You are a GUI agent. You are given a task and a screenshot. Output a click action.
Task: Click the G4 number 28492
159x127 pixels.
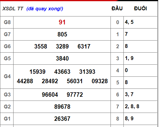click(x=50, y=81)
